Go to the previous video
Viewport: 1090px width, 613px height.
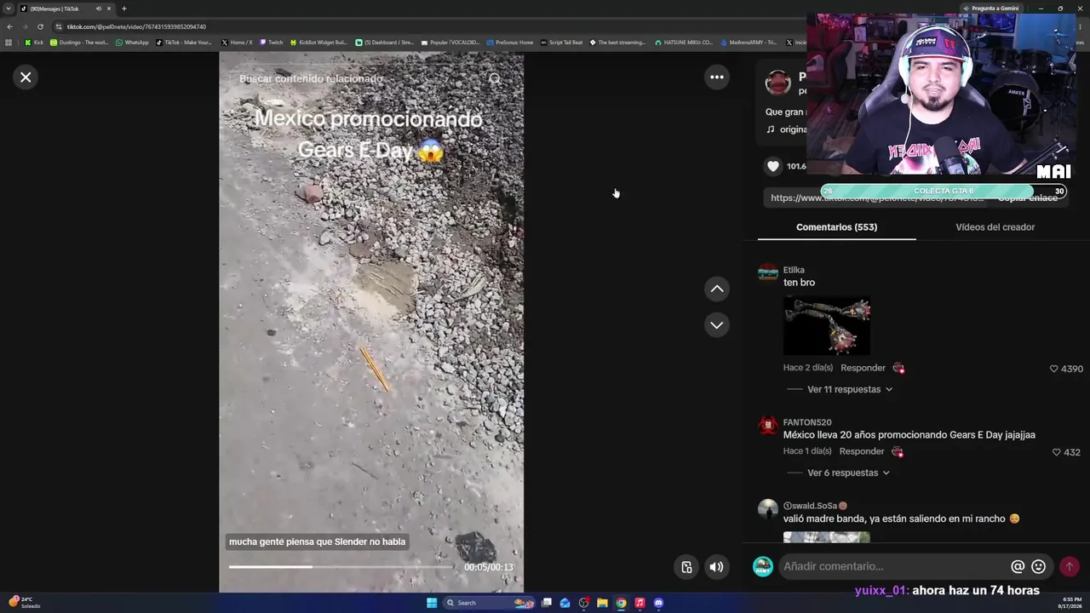(x=717, y=289)
